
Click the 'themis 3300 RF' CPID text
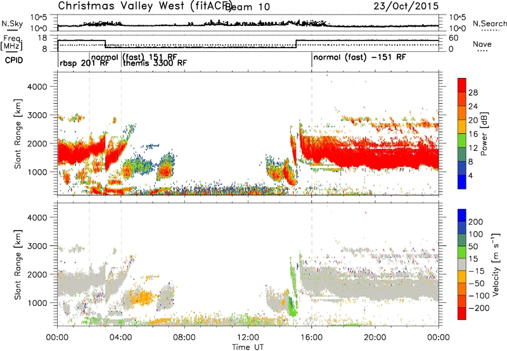(x=155, y=63)
